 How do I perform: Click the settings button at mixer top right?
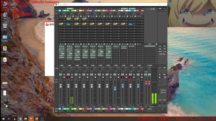click(x=160, y=9)
